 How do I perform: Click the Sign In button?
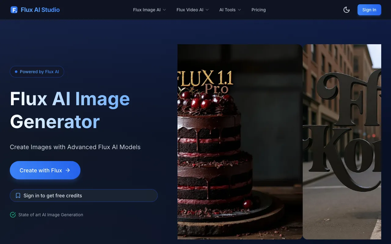click(369, 10)
